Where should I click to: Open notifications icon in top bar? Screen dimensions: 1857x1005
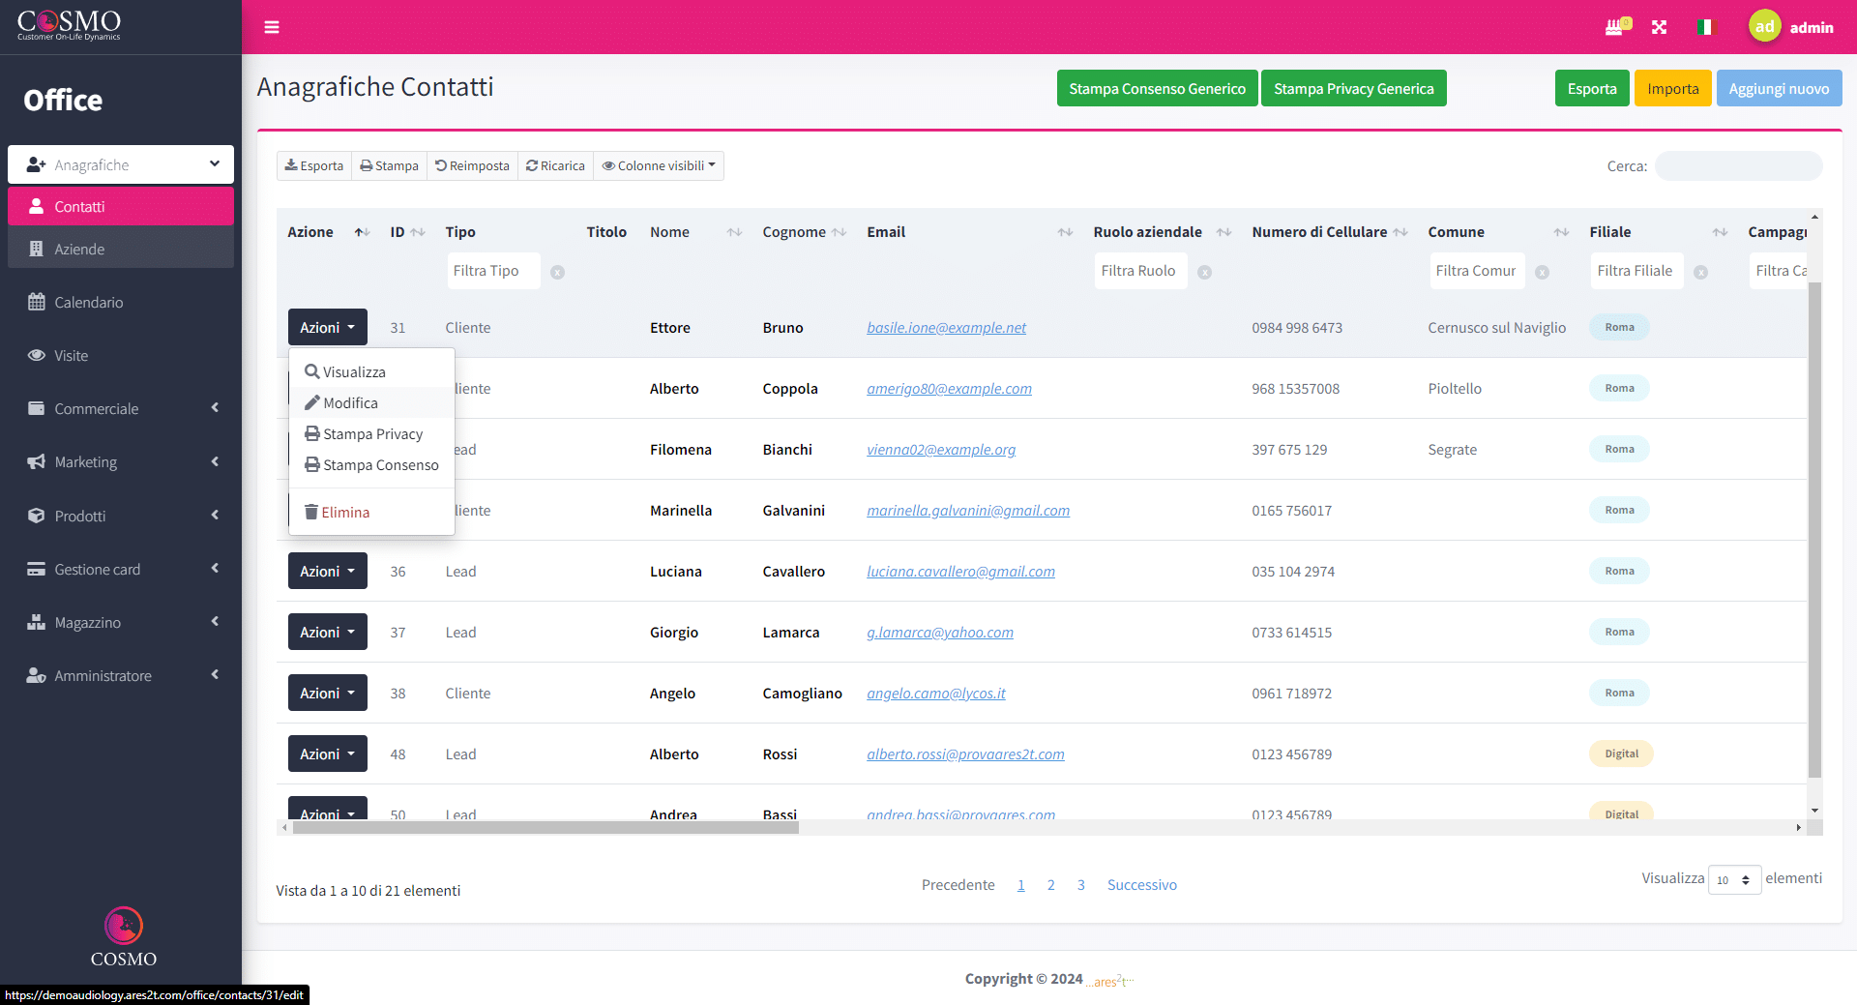click(1617, 26)
